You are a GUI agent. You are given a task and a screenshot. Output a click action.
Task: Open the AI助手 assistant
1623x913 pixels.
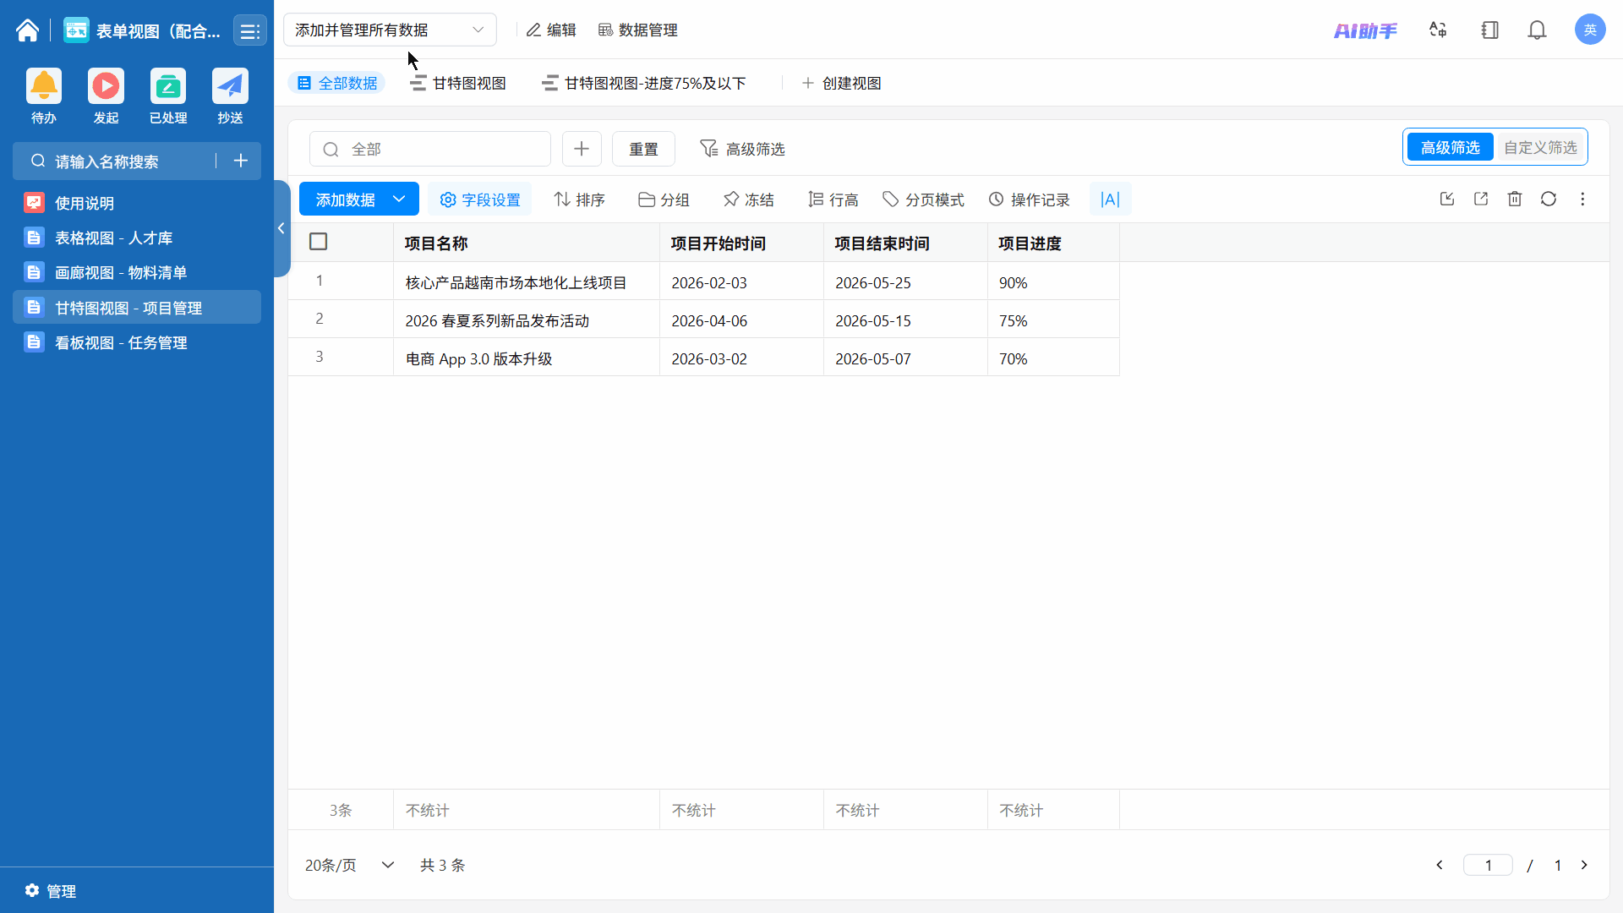click(1365, 30)
